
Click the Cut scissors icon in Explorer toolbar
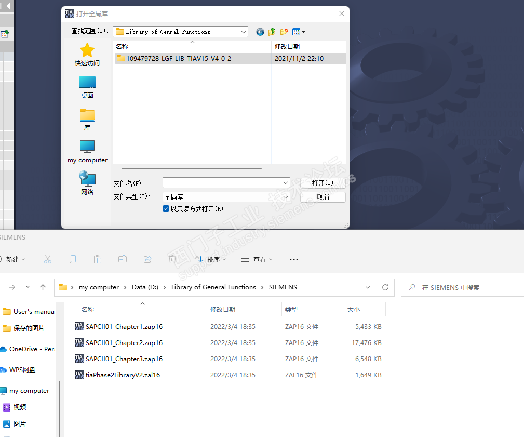coord(48,259)
